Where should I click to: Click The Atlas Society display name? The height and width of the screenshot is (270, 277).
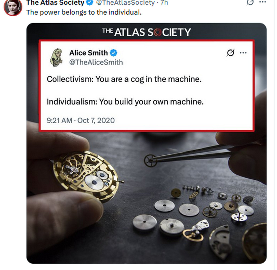[55, 3]
